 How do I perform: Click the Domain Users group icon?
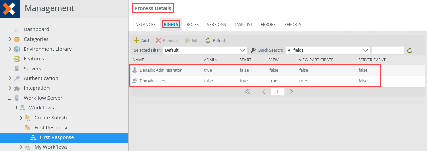click(135, 81)
